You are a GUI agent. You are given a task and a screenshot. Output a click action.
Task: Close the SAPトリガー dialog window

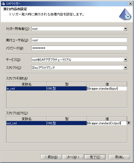tap(130, 4)
